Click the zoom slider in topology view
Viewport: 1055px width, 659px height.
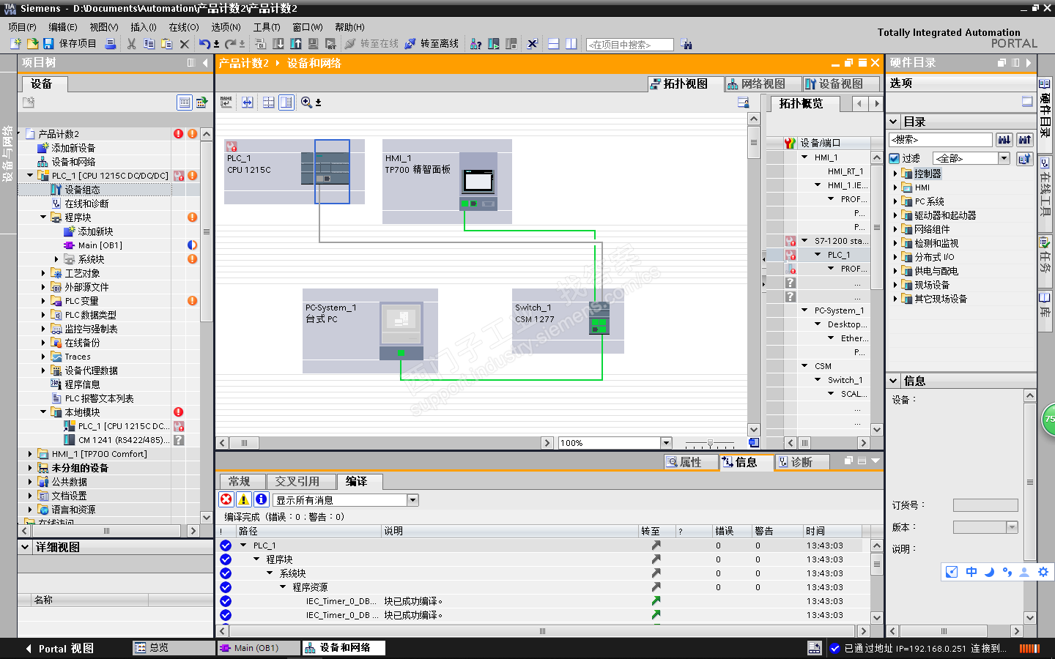[709, 444]
